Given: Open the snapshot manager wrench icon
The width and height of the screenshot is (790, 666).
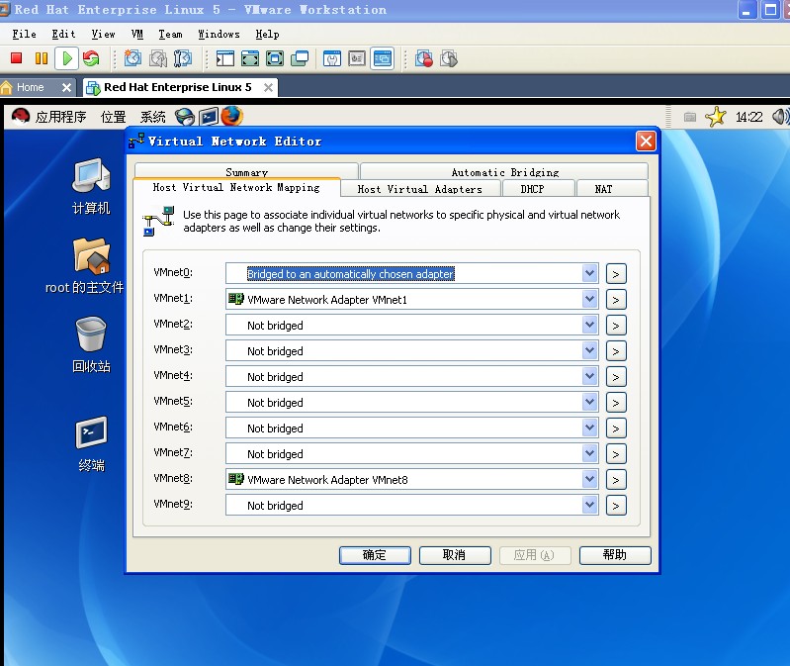Looking at the screenshot, I should [x=183, y=59].
